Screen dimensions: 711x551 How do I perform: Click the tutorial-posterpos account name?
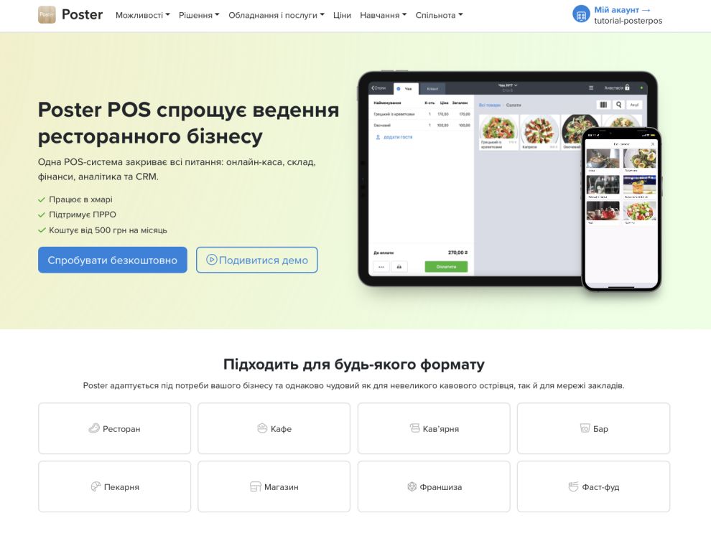tap(628, 20)
